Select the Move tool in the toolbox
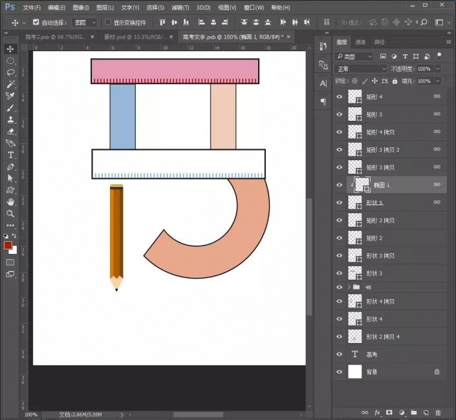Screen dimensions: 456x420 (x=10, y=49)
